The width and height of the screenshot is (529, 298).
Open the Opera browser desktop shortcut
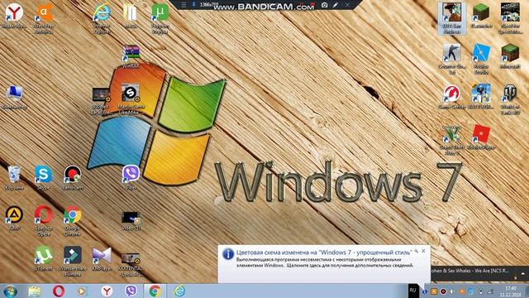pos(43,220)
